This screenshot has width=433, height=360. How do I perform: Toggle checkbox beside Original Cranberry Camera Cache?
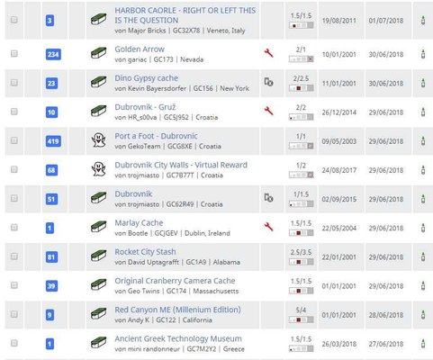tap(14, 285)
